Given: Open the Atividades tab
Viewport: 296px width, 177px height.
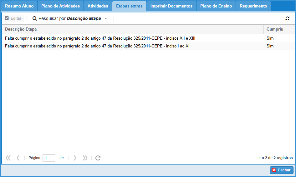Looking at the screenshot, I should pyautogui.click(x=98, y=6).
